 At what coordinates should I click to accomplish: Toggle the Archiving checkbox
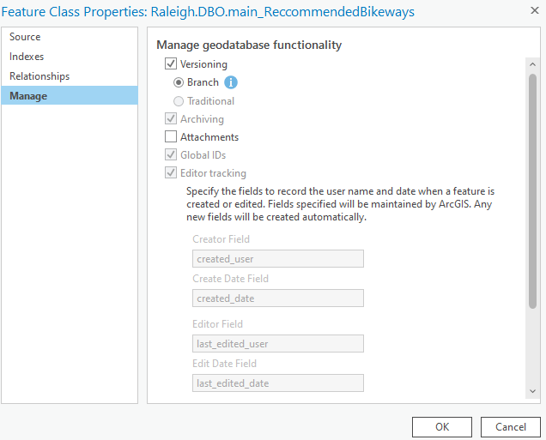tap(170, 119)
